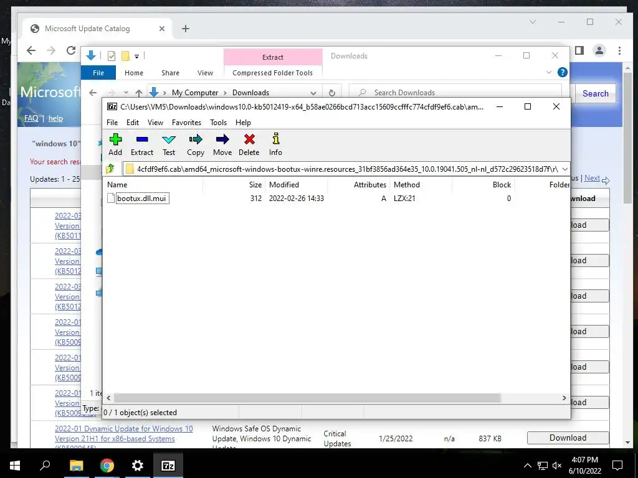Open 7-Zip Tools menu

point(218,123)
